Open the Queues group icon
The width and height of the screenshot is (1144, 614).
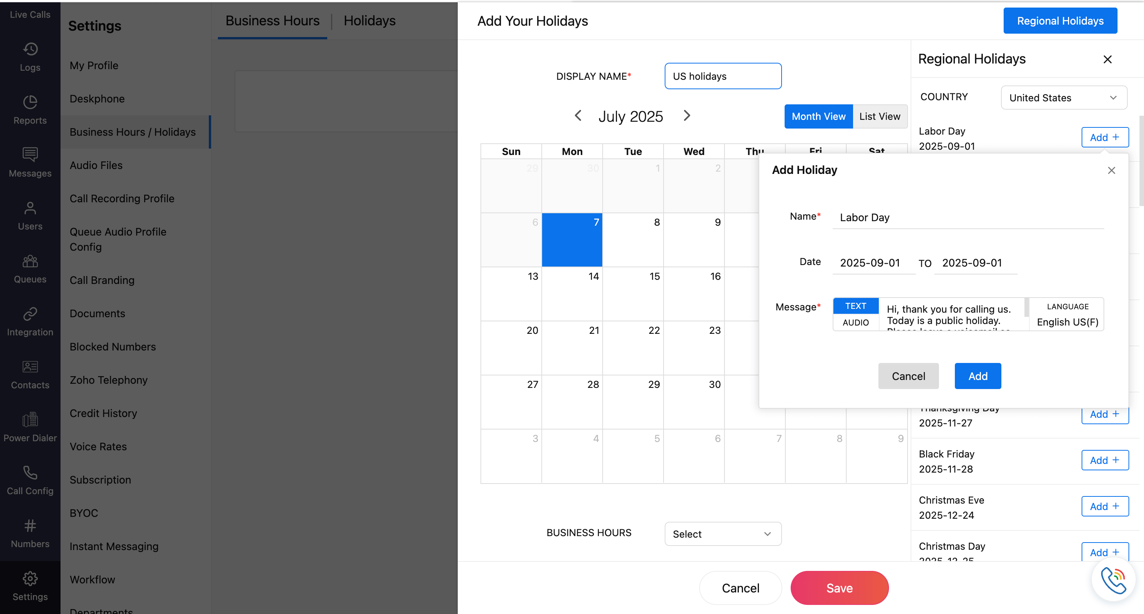(x=30, y=261)
